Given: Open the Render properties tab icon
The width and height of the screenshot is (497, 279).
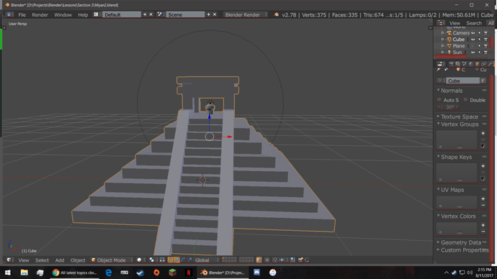Looking at the screenshot, I should coord(451,63).
